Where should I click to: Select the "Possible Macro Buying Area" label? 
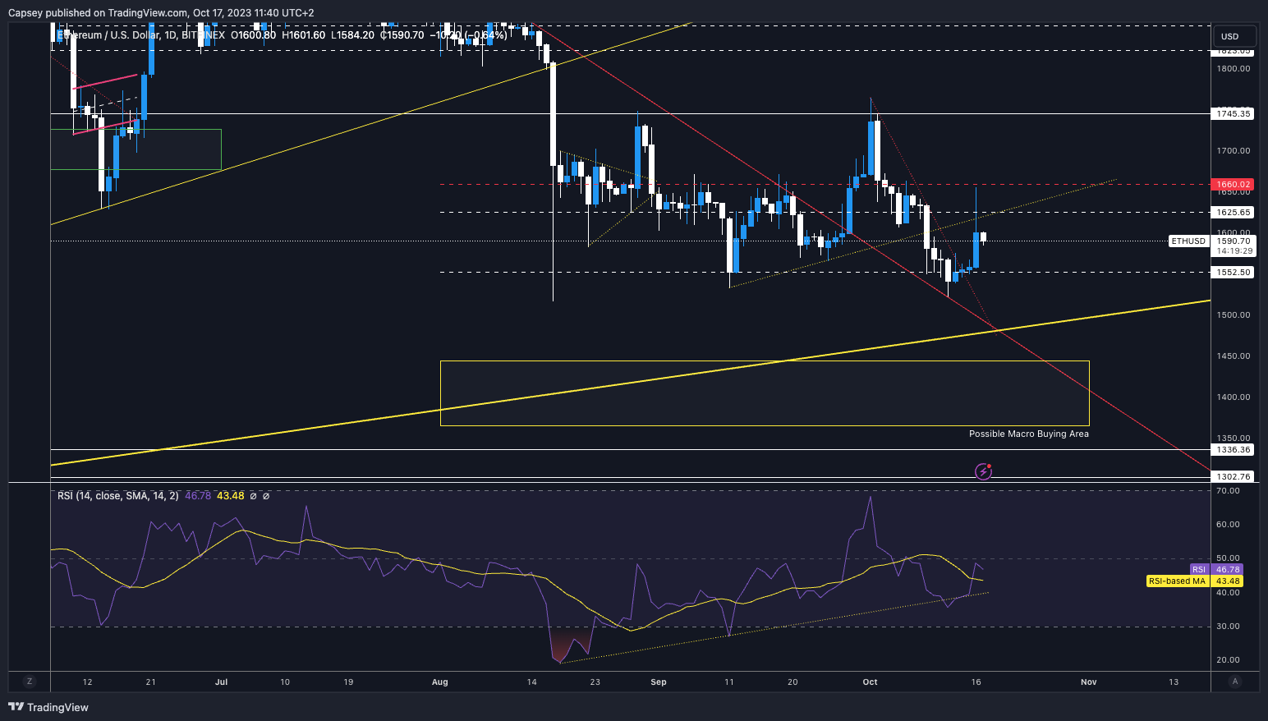click(1028, 434)
